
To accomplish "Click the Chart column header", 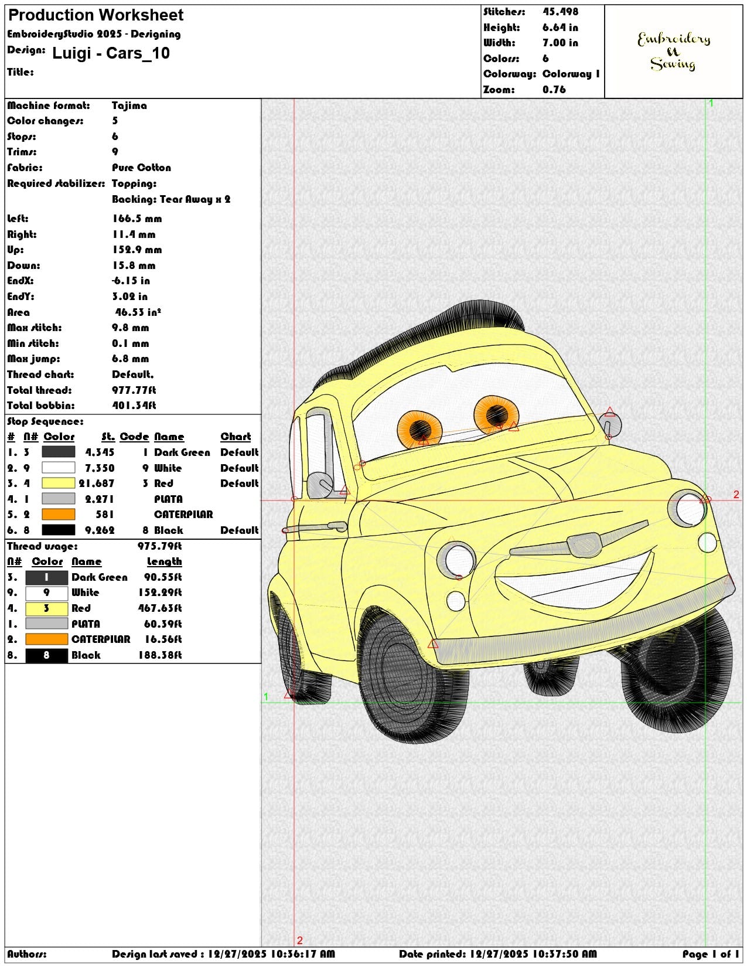I will tap(236, 437).
